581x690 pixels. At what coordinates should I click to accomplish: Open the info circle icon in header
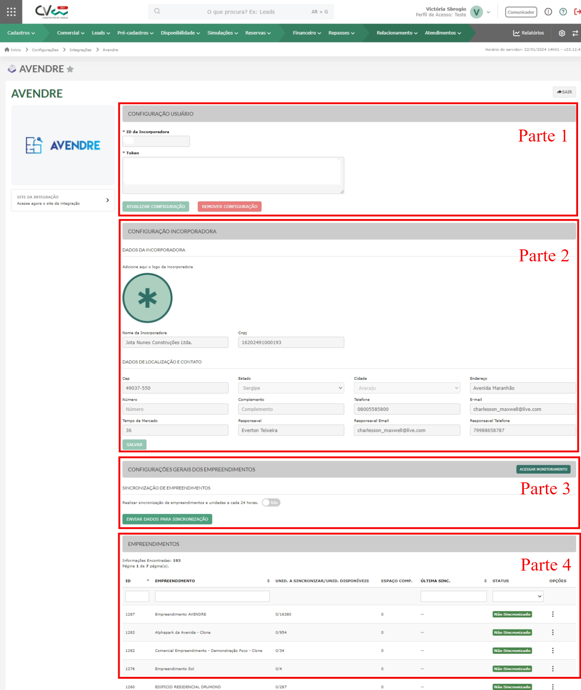[548, 12]
